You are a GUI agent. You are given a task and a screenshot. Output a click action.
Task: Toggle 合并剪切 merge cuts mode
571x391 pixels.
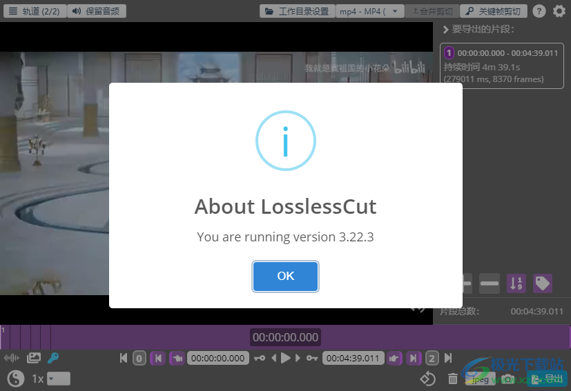click(x=432, y=11)
